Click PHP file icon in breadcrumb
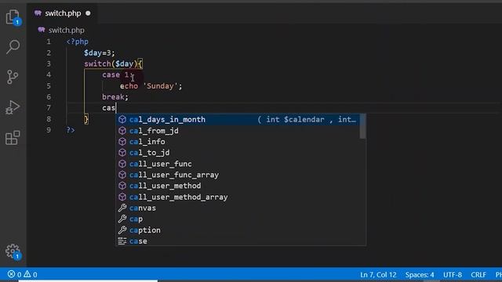 (42, 30)
